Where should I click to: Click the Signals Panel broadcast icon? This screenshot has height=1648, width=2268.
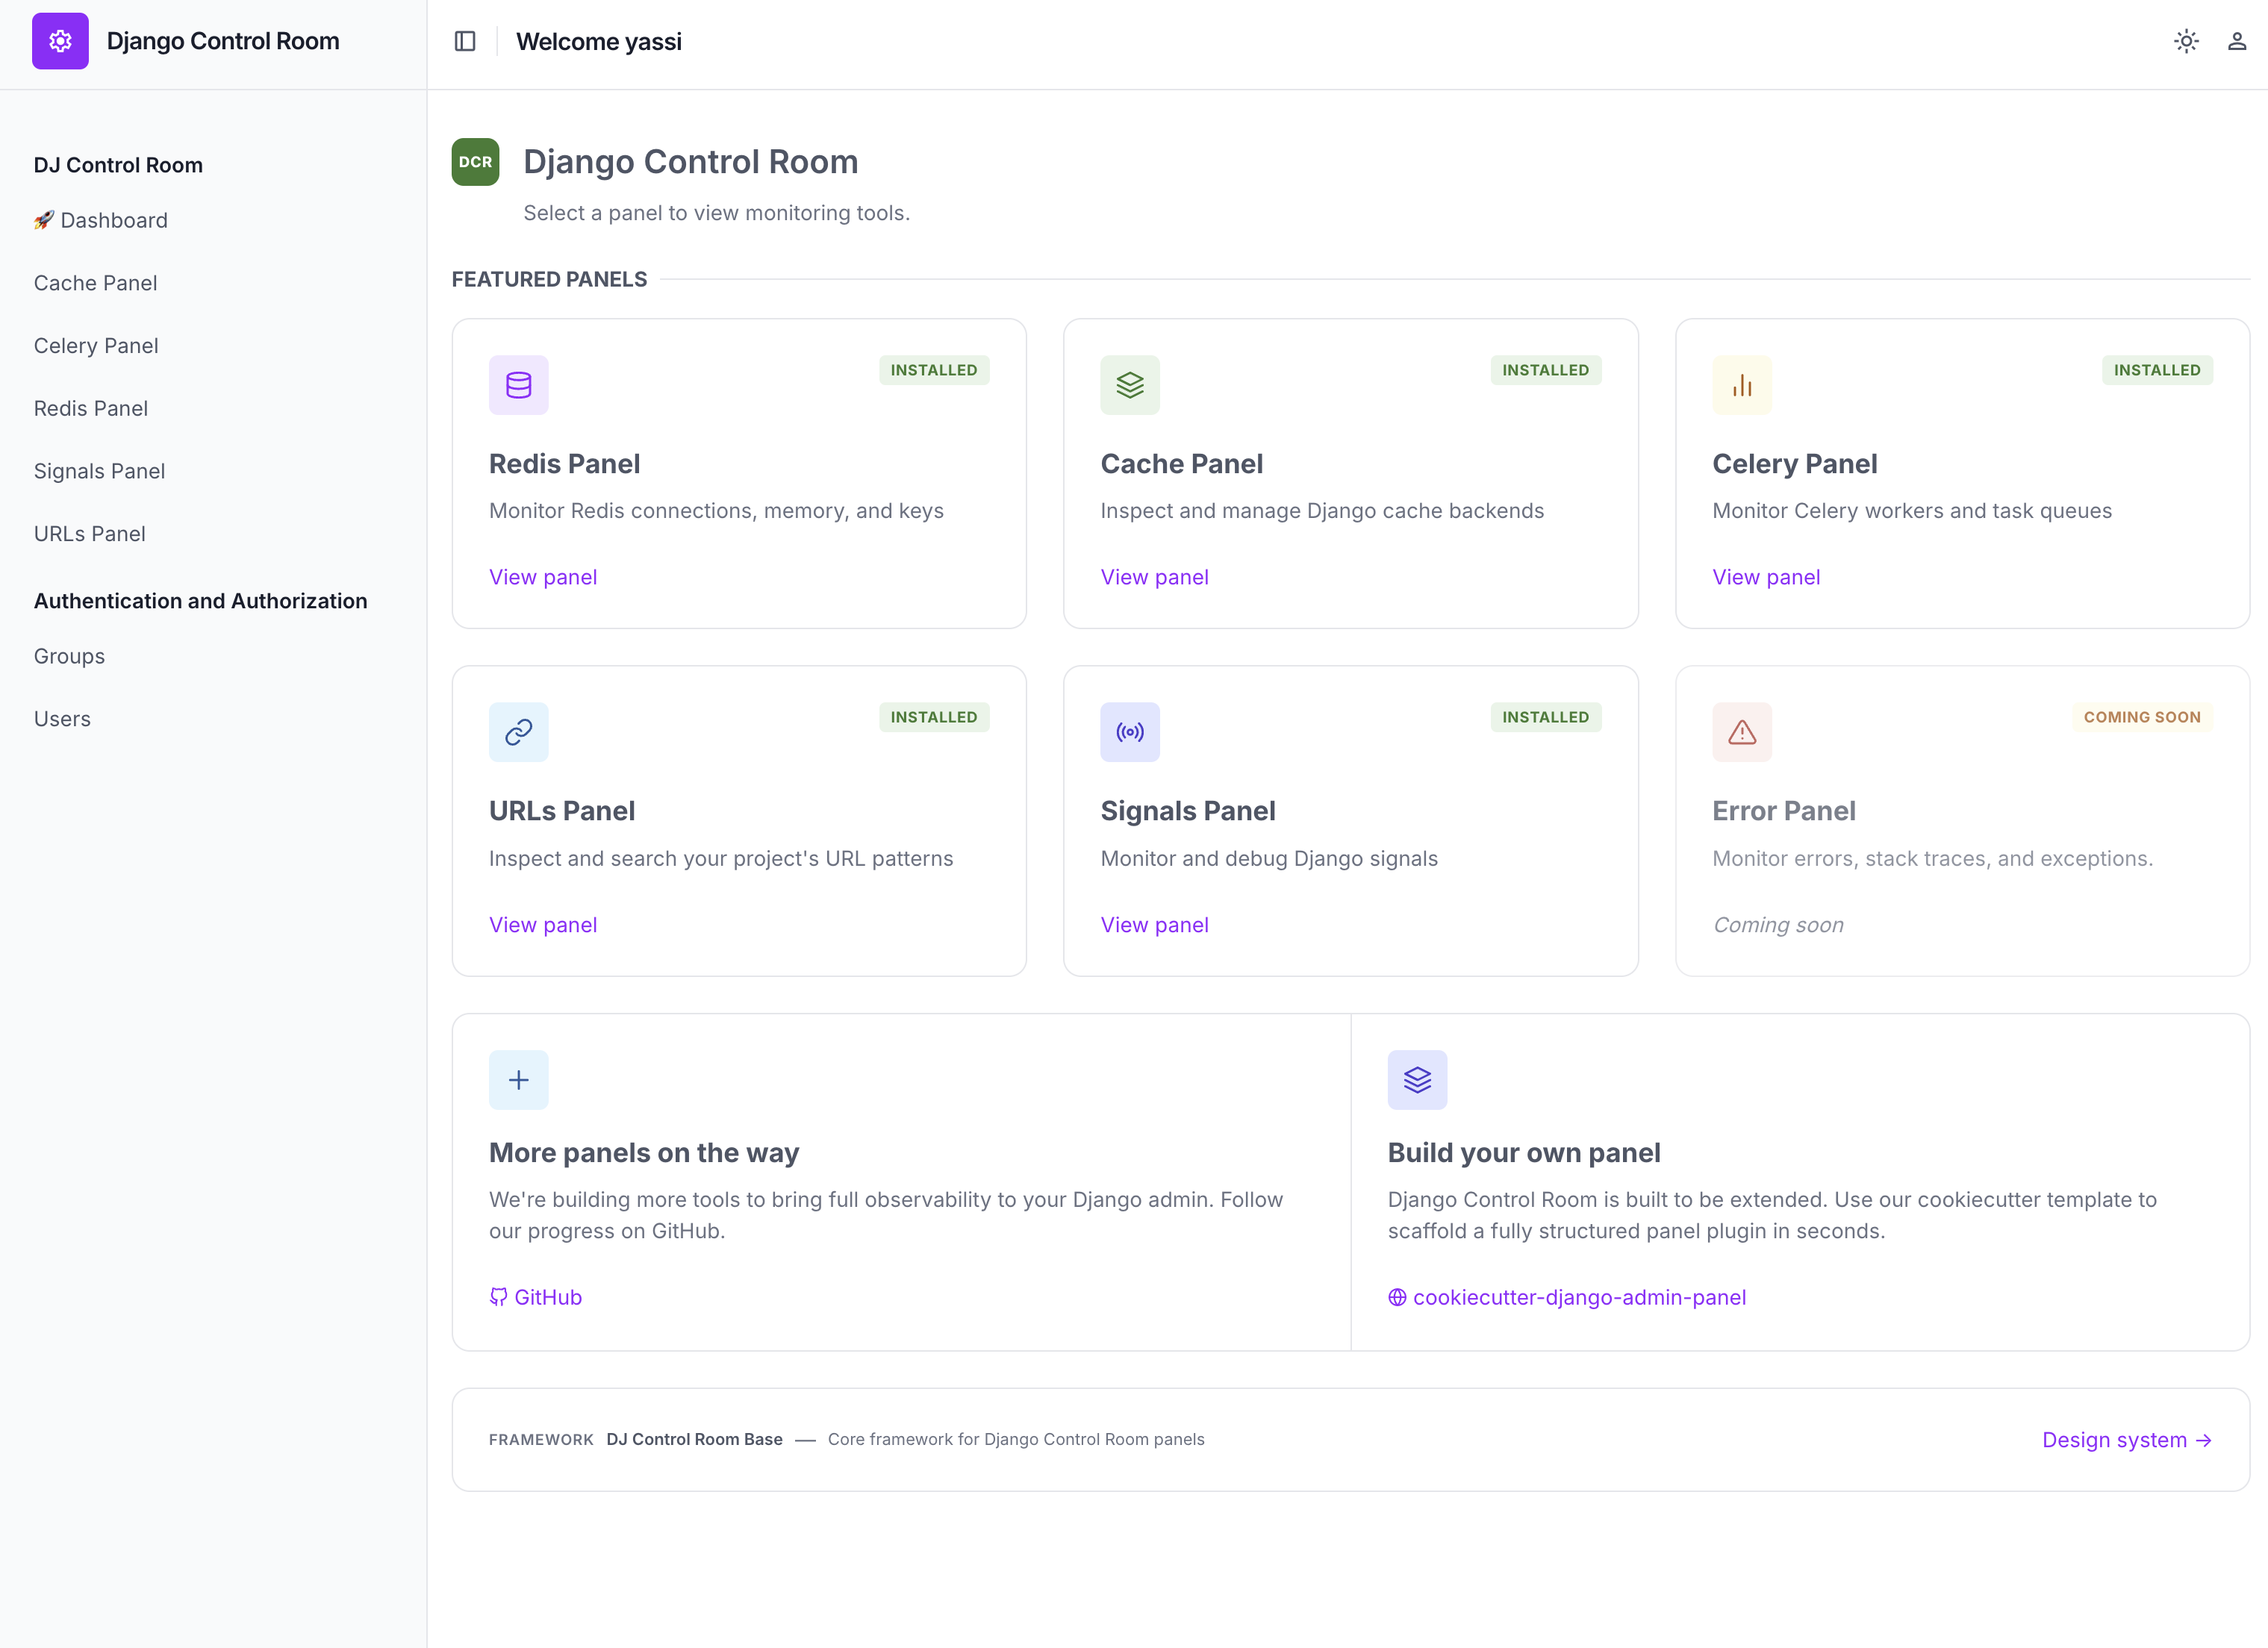1130,732
